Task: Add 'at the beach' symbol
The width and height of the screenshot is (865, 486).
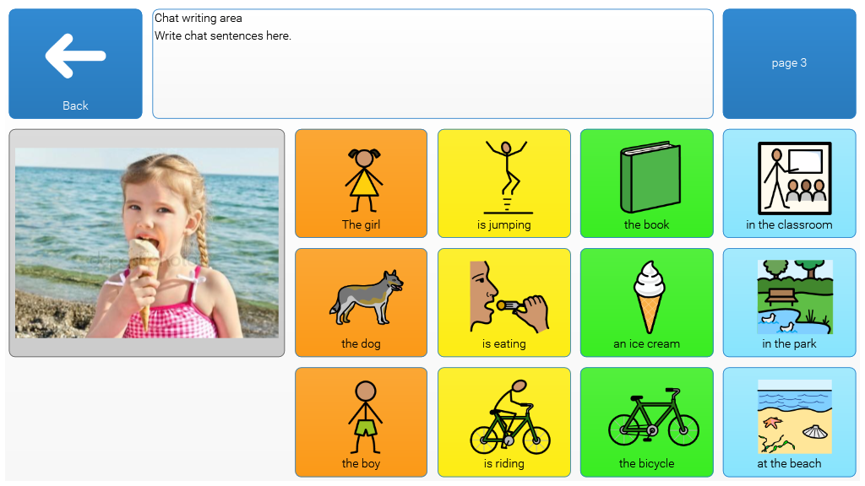Action: click(790, 422)
